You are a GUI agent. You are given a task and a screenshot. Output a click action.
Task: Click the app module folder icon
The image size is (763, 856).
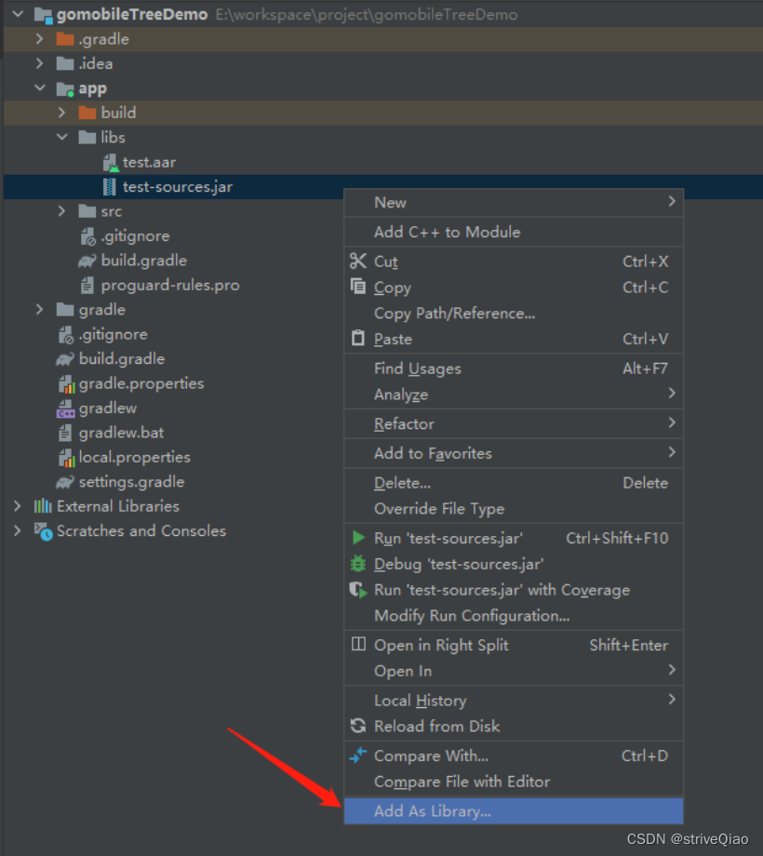coord(65,88)
